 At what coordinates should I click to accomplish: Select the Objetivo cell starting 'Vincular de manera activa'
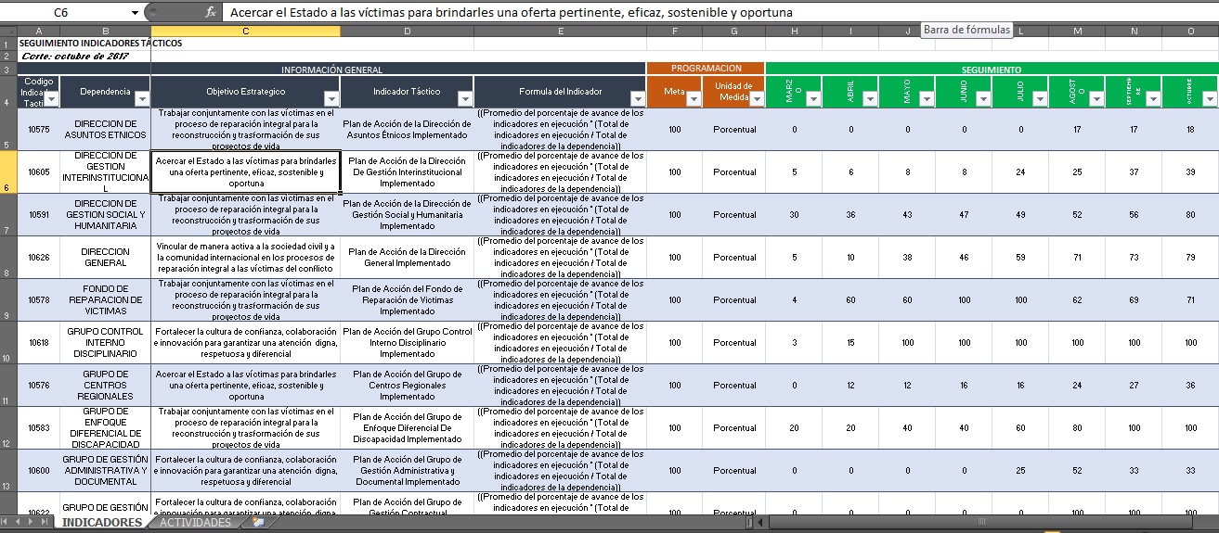coord(245,257)
